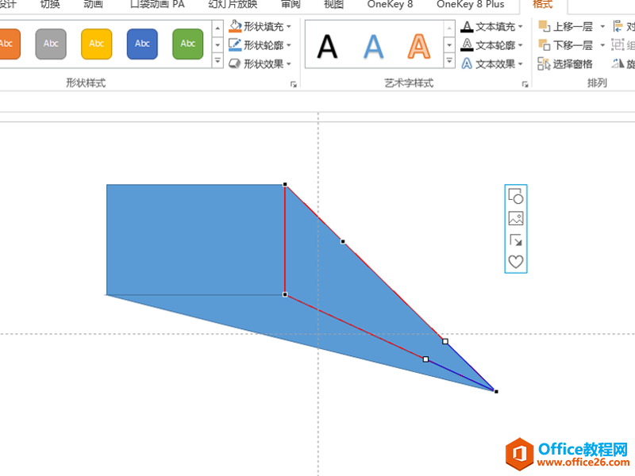Apply the gray Abc shape style
Image resolution: width=635 pixels, height=476 pixels.
51,44
